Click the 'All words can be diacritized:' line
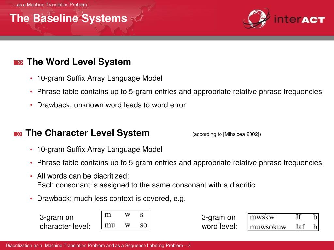The height and width of the screenshot is (250, 334). (x=83, y=176)
